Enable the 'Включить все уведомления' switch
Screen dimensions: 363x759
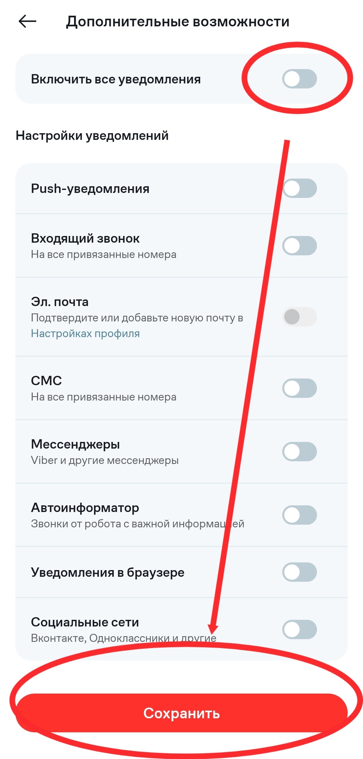click(299, 79)
